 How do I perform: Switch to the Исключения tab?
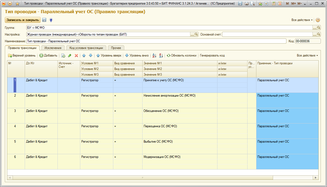click(x=53, y=48)
